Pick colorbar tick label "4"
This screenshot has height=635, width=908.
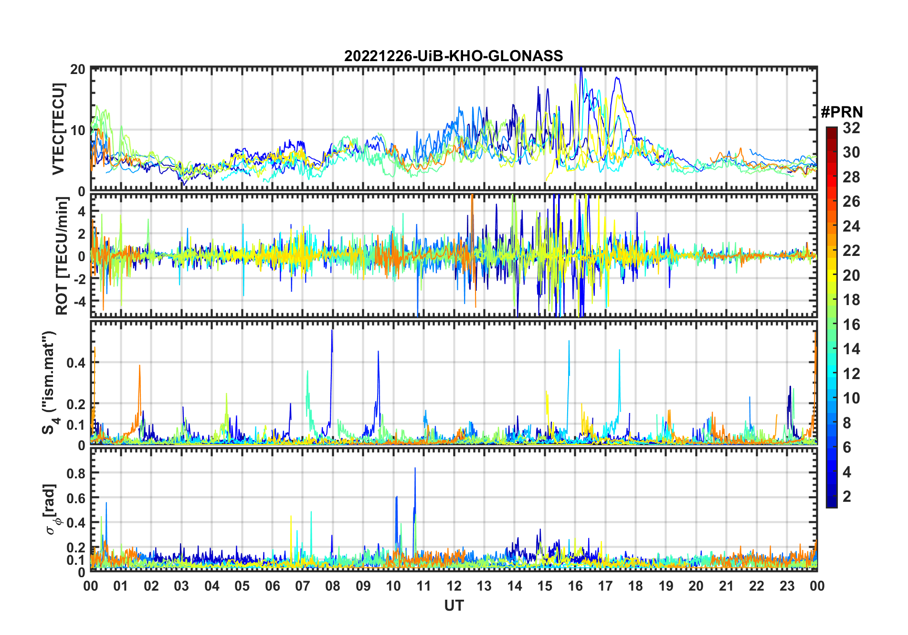(x=847, y=472)
